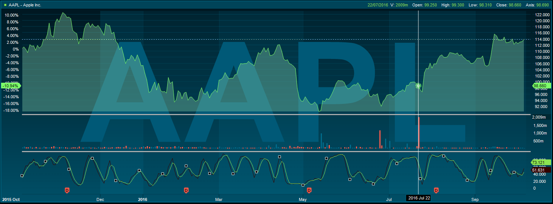
Task: Click the 'Open: 99.250' readout
Action: 424,5
